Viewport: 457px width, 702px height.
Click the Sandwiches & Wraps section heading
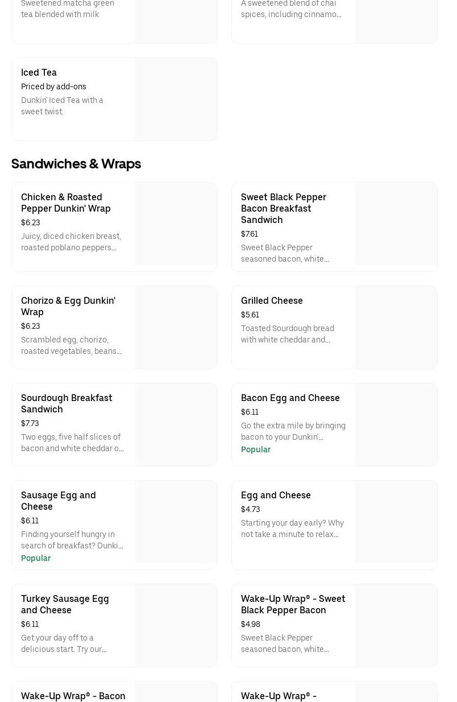click(76, 164)
